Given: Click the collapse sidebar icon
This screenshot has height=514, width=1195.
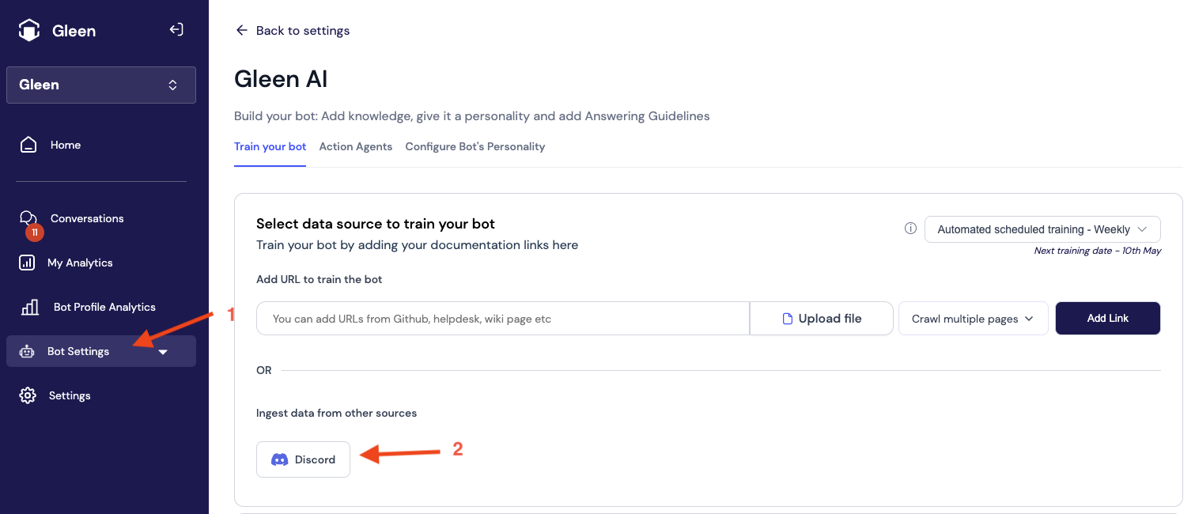Looking at the screenshot, I should coord(176,30).
